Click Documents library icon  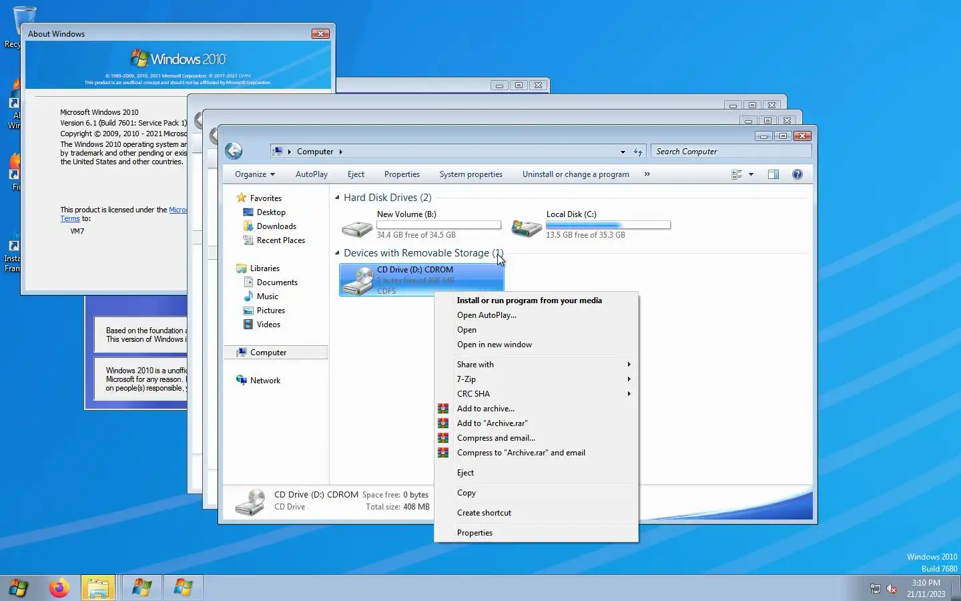248,282
